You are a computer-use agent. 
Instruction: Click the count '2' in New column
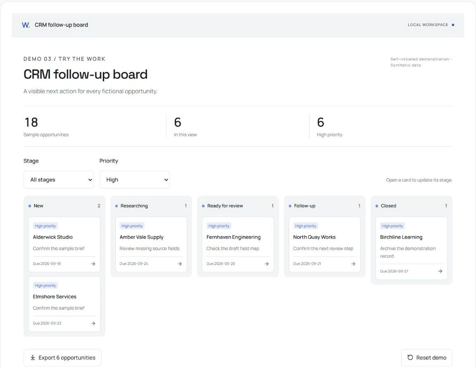(x=99, y=206)
